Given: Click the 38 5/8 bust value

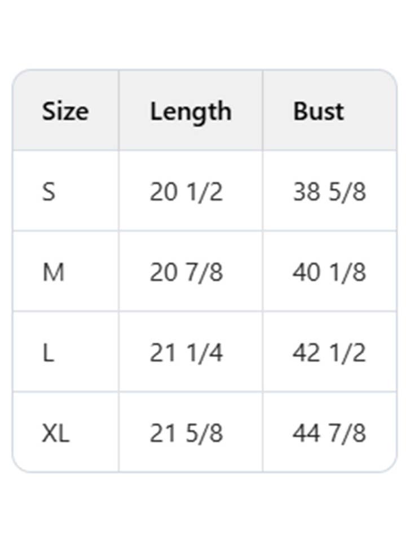Looking at the screenshot, I should tap(329, 192).
